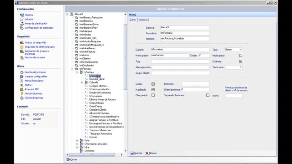This screenshot has width=292, height=164.
Task: Click the Asignación de grupos a instancias icon
Action: (x=22, y=51)
